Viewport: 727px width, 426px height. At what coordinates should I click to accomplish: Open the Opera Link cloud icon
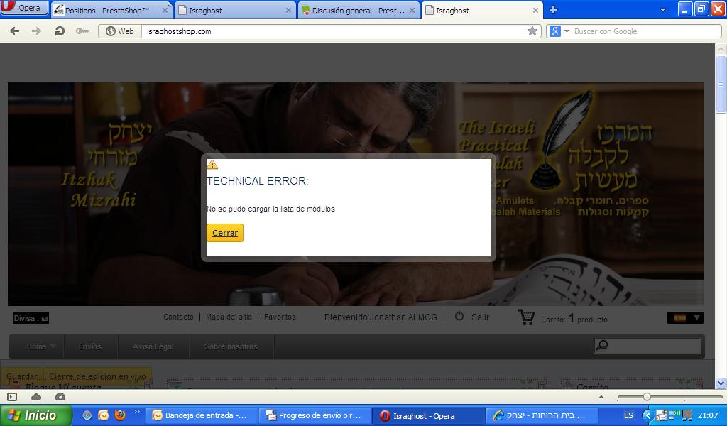pos(35,397)
